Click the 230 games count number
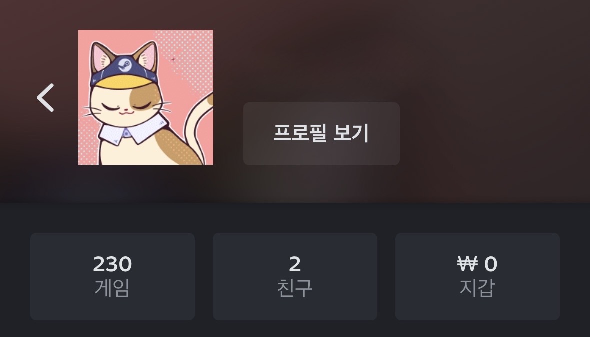Screen dimensions: 590x337 (x=112, y=264)
